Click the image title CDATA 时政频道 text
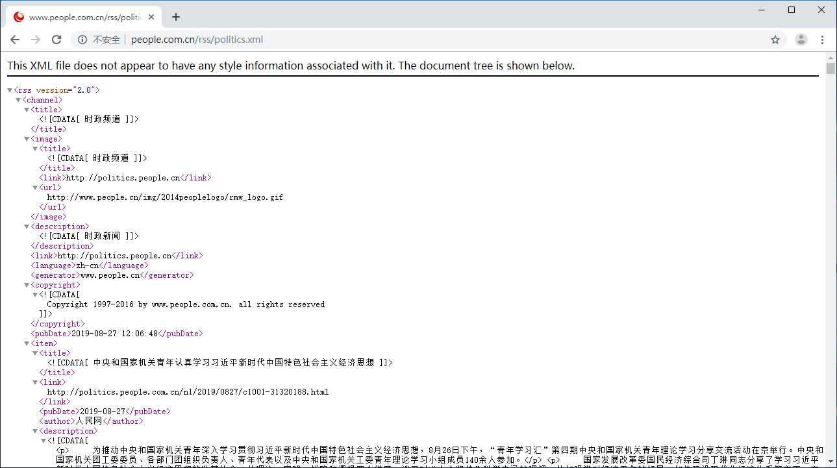The height and width of the screenshot is (468, 837). tap(97, 158)
